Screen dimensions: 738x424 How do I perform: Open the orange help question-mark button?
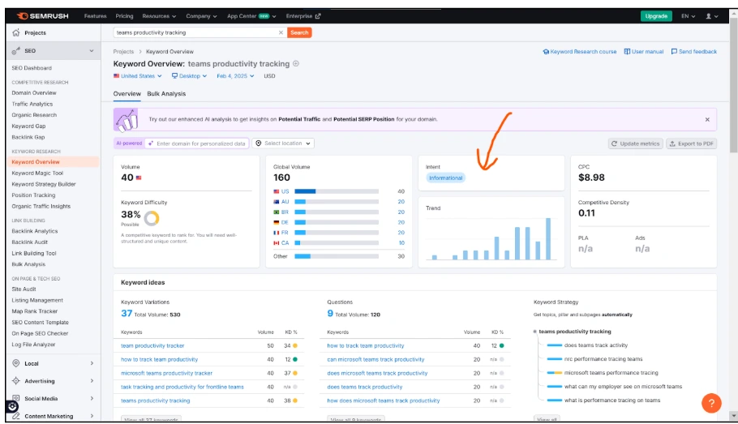pyautogui.click(x=711, y=403)
